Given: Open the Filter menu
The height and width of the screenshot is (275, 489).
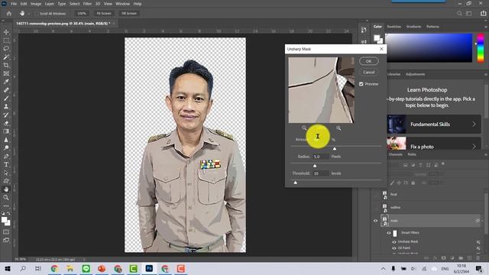Looking at the screenshot, I should click(x=87, y=4).
